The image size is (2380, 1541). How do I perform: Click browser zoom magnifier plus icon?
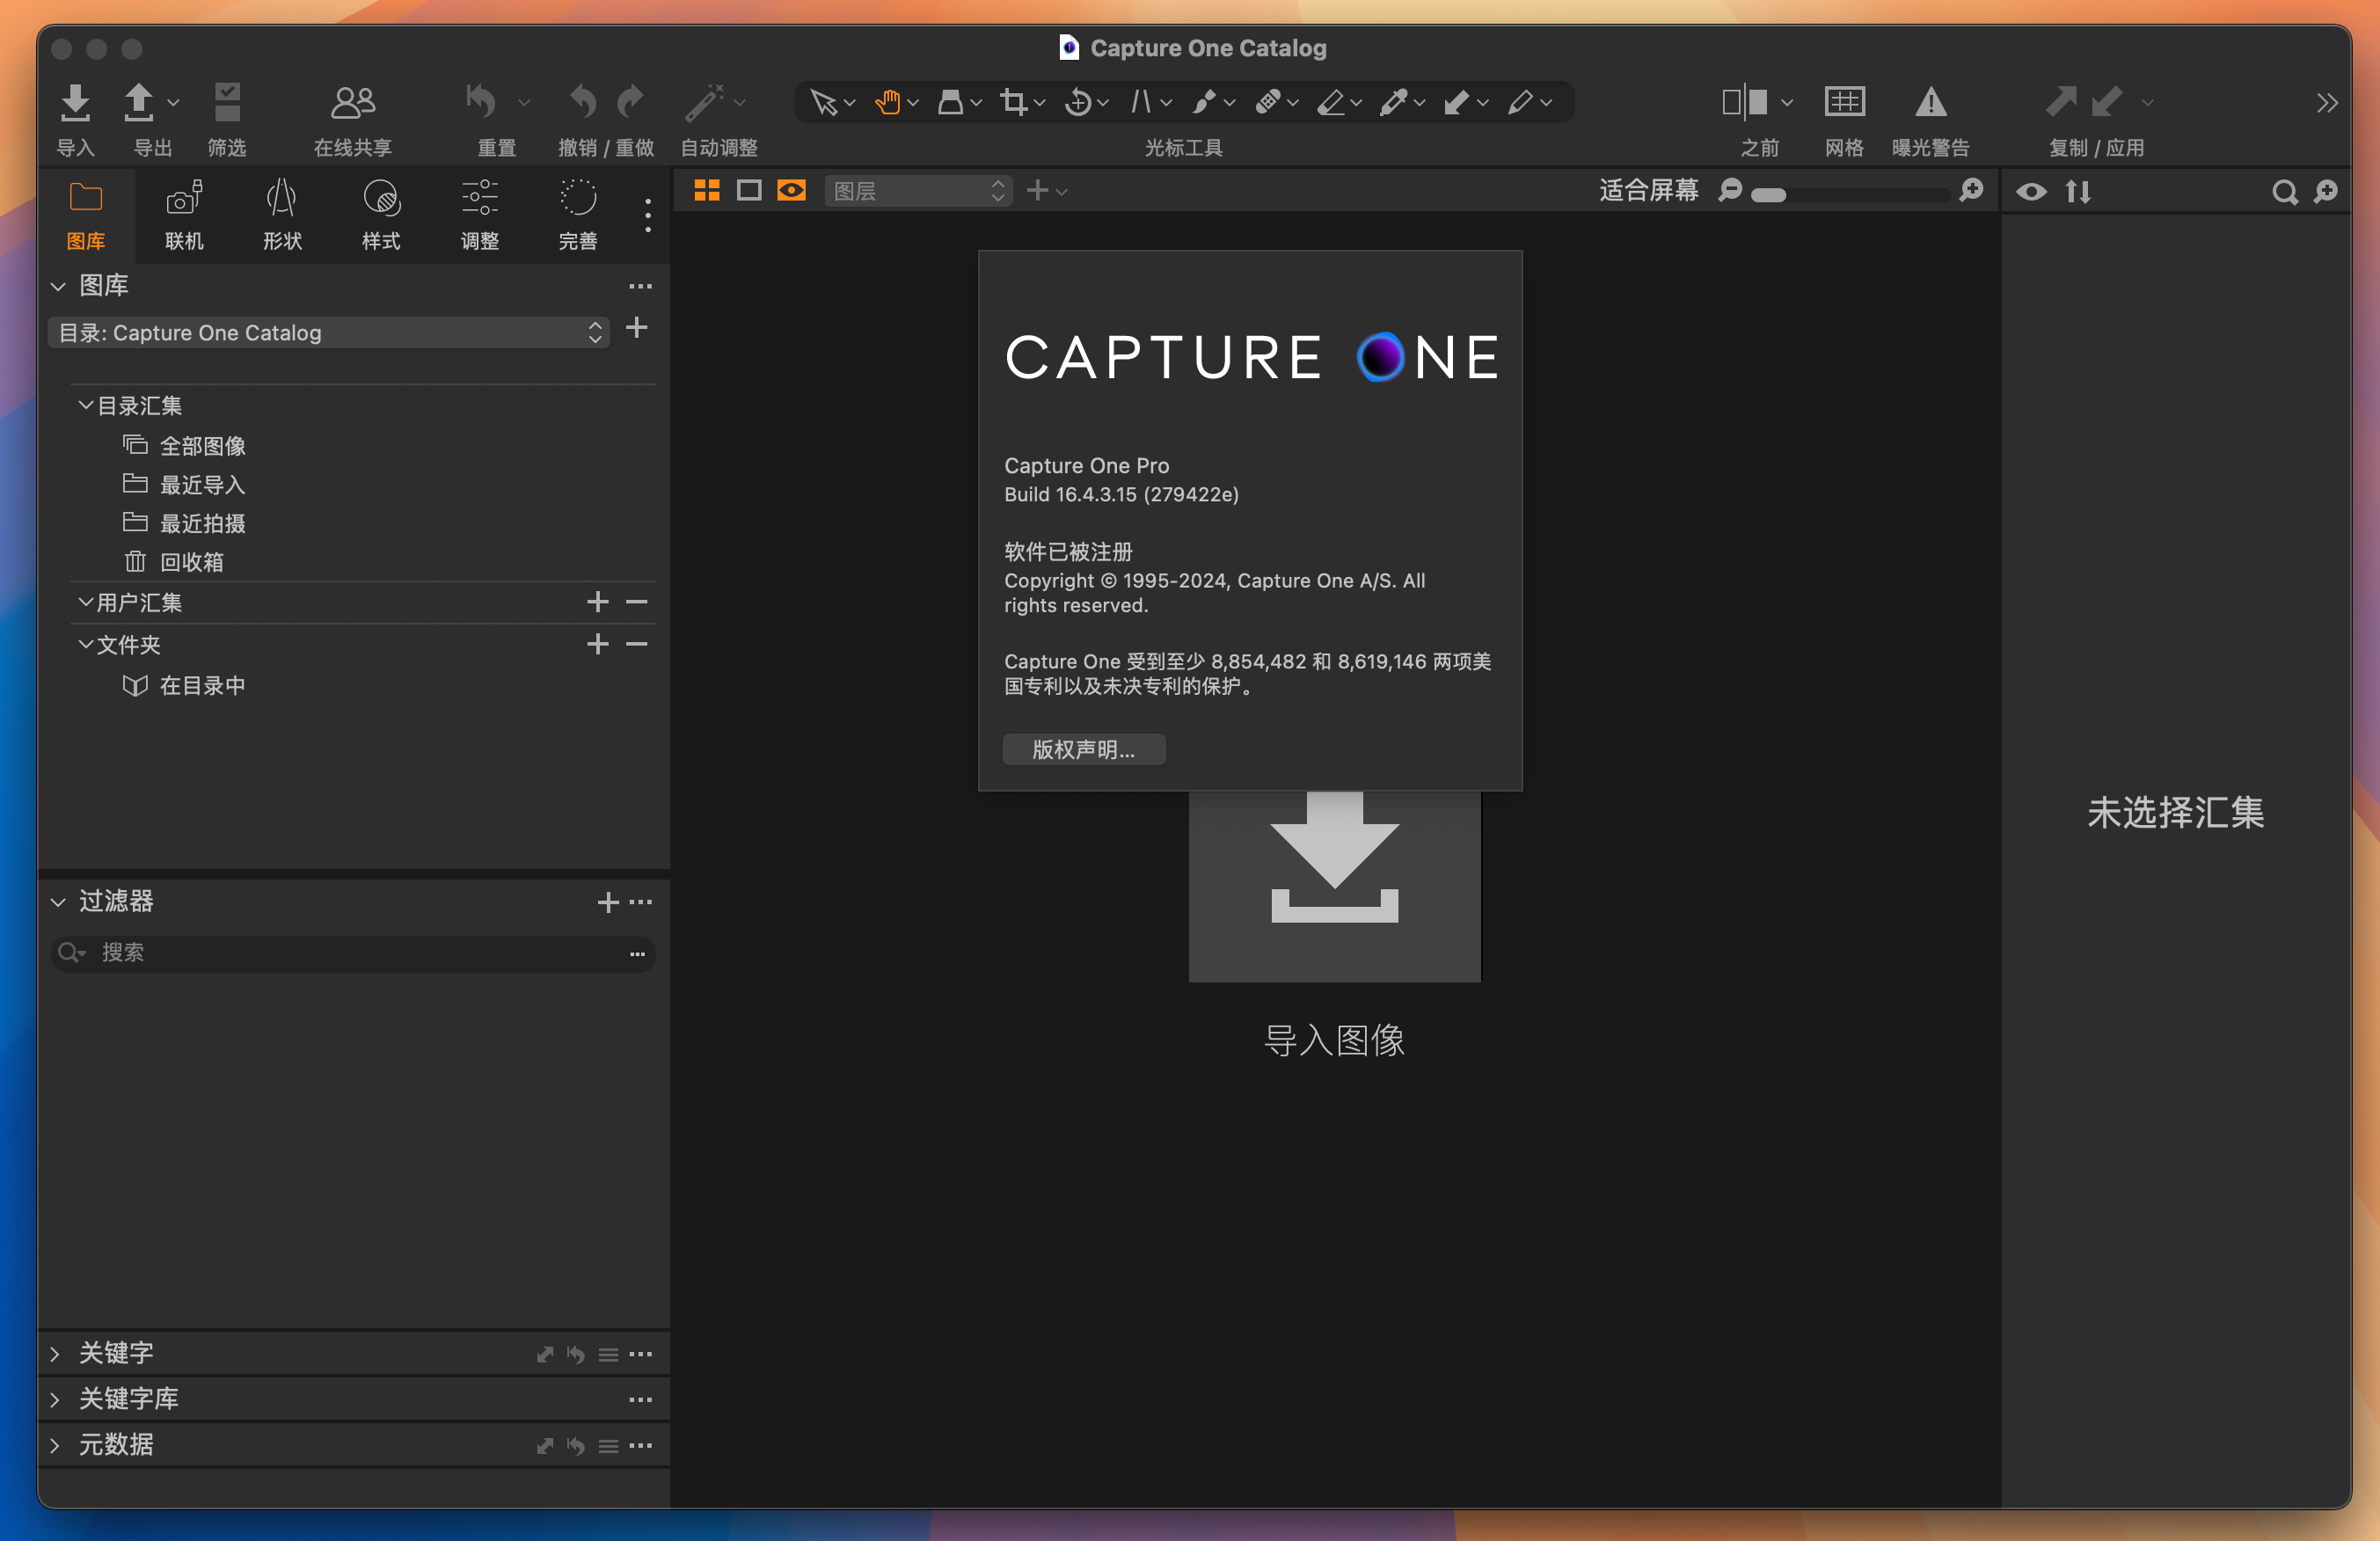point(2326,191)
